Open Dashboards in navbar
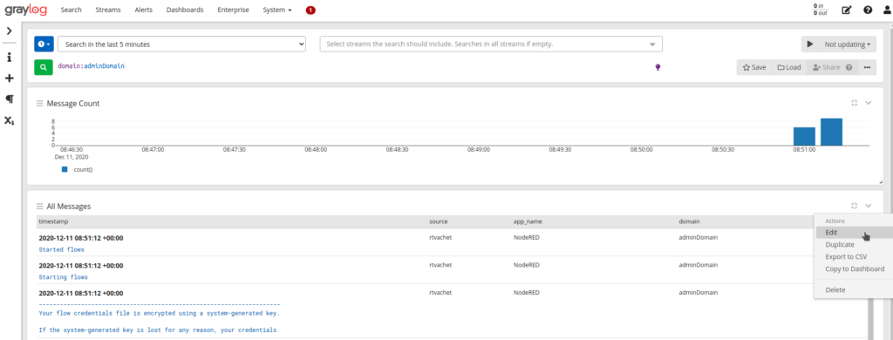This screenshot has width=893, height=340. click(185, 10)
